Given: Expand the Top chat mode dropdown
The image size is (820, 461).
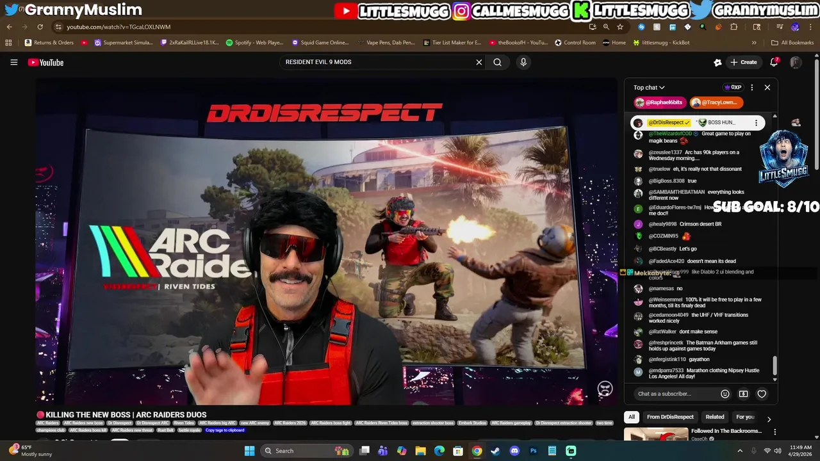Looking at the screenshot, I should click(649, 88).
